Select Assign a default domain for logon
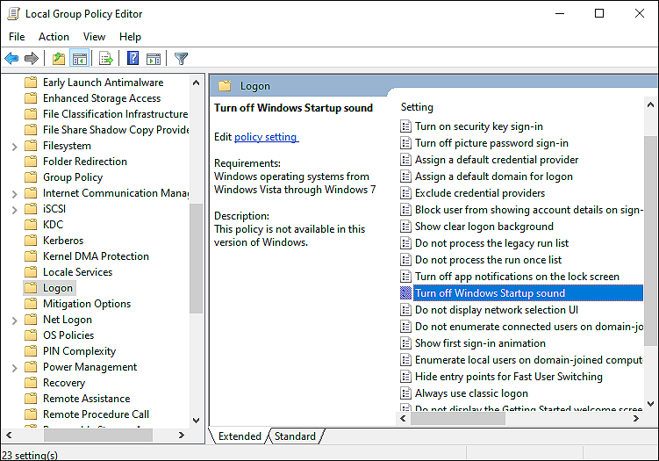659x461 pixels. [494, 176]
